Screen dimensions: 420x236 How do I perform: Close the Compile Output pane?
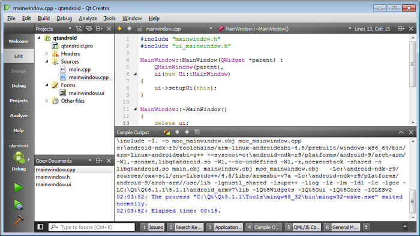pos(411,132)
